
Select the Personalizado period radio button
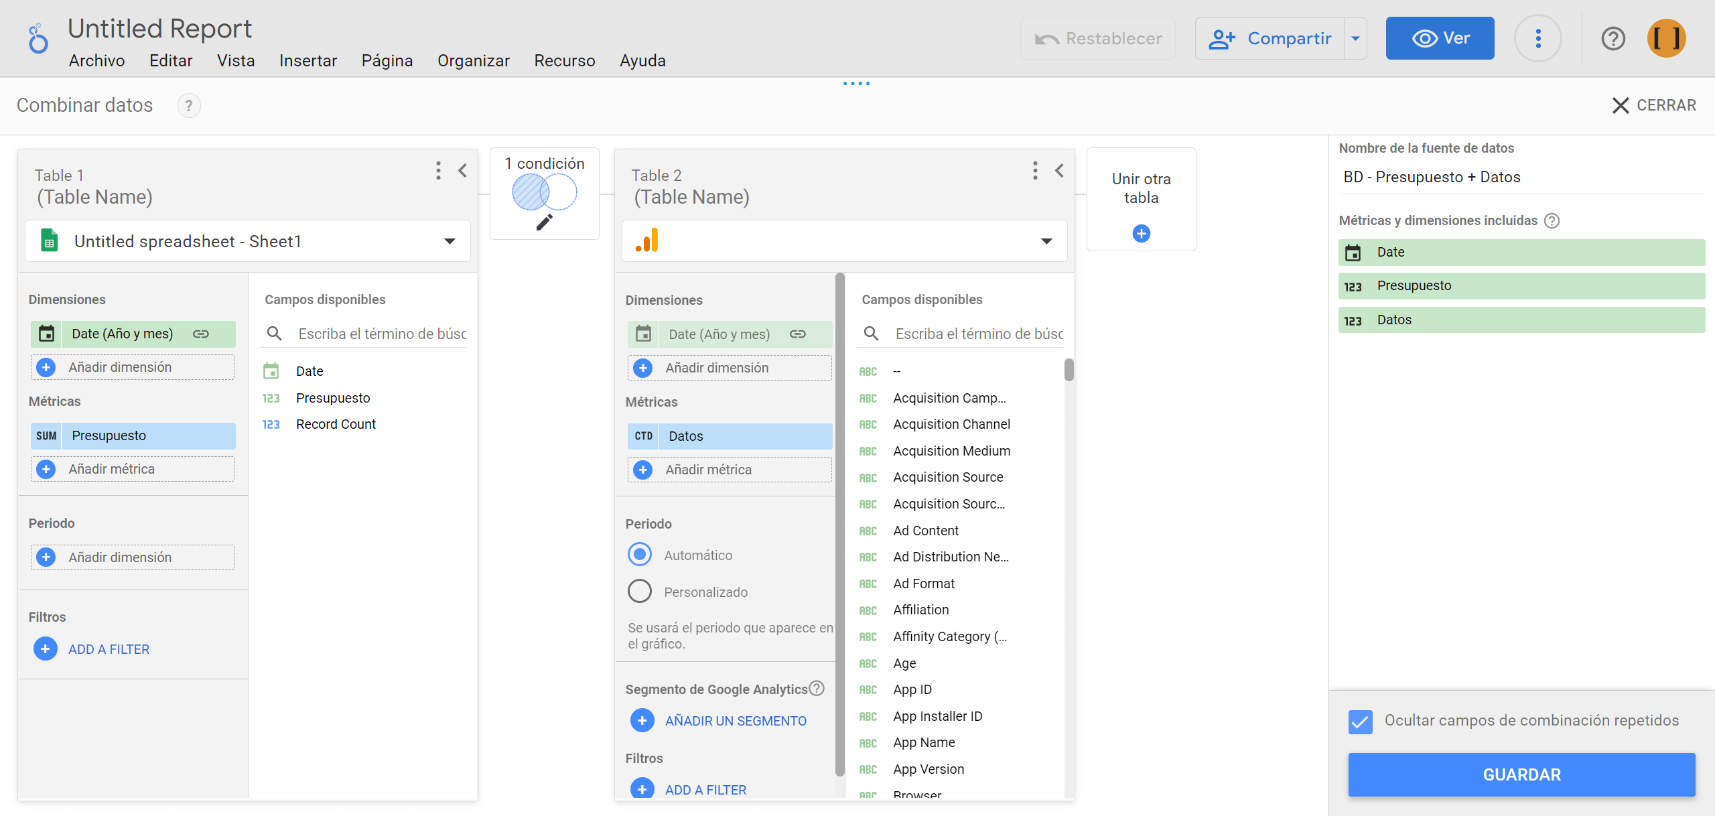pos(640,592)
